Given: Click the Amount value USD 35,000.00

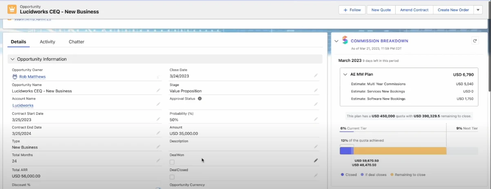Looking at the screenshot, I should click(184, 133).
